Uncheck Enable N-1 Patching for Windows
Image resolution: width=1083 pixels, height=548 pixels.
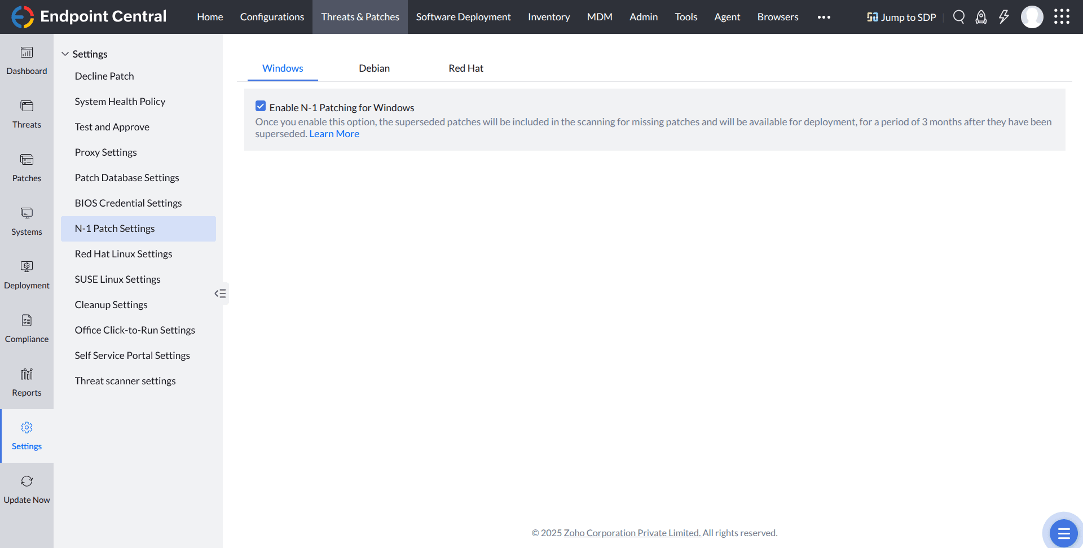pos(261,106)
